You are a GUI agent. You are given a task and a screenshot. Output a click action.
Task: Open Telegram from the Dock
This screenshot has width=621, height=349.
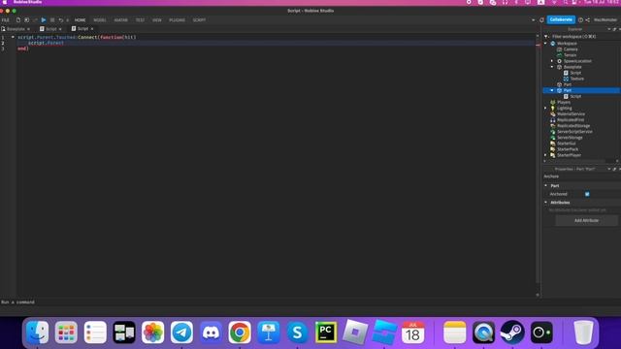click(181, 333)
